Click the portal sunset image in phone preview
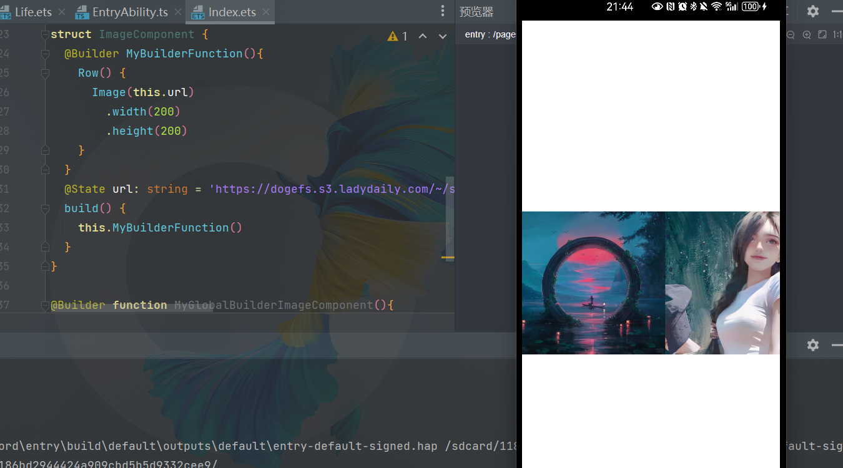The width and height of the screenshot is (843, 468). (x=593, y=283)
